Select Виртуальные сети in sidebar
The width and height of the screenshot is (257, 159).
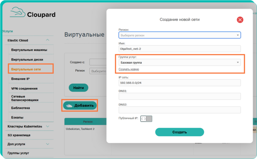26,69
